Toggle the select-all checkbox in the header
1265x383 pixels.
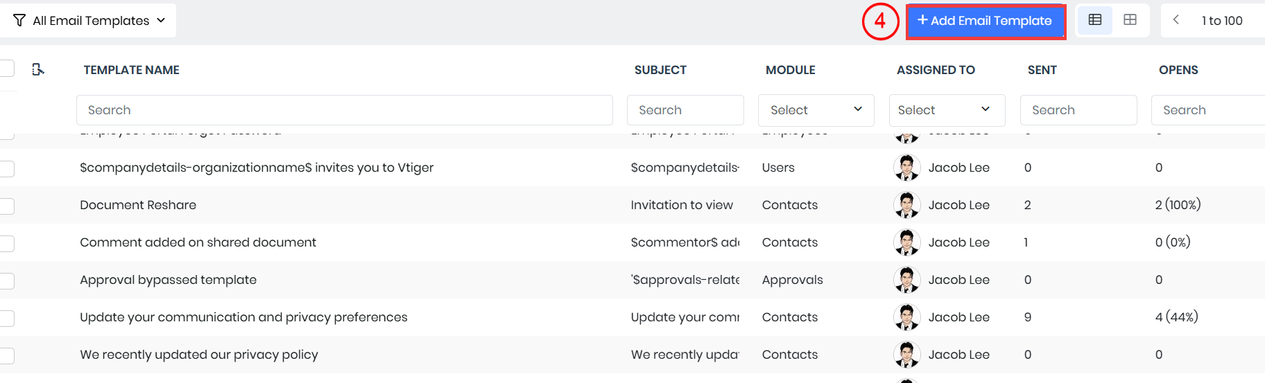[x=7, y=68]
